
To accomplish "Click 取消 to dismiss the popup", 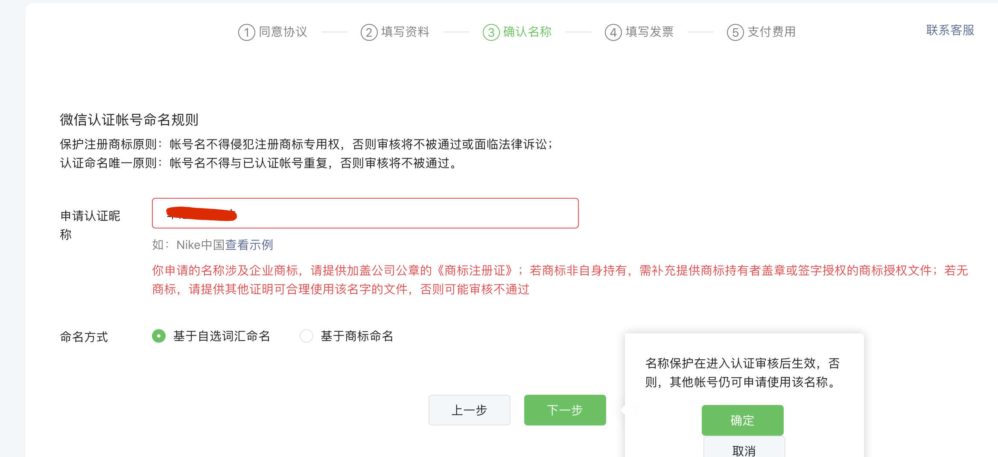I will [x=744, y=447].
